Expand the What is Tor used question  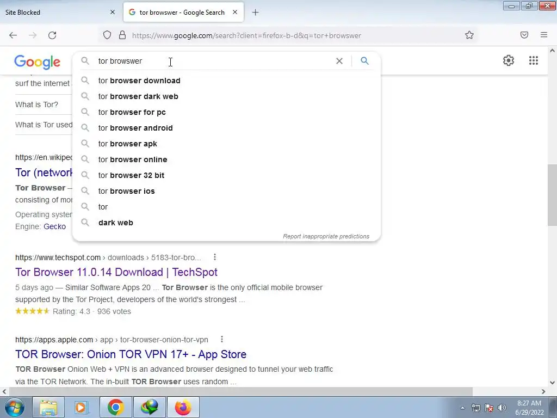(44, 125)
